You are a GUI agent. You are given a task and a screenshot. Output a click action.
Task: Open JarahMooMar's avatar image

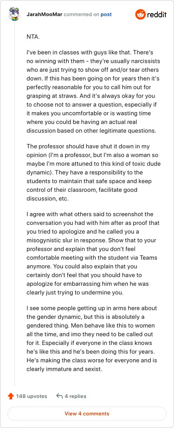14,14
